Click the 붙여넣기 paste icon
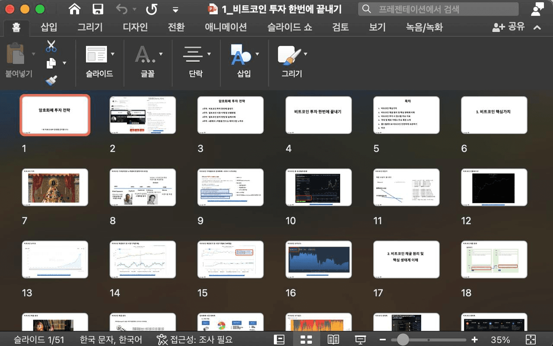The width and height of the screenshot is (553, 346). (16, 54)
